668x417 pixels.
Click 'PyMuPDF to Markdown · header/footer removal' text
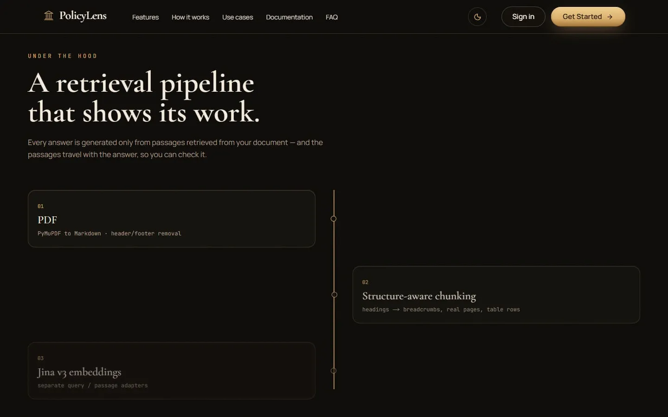[109, 234]
